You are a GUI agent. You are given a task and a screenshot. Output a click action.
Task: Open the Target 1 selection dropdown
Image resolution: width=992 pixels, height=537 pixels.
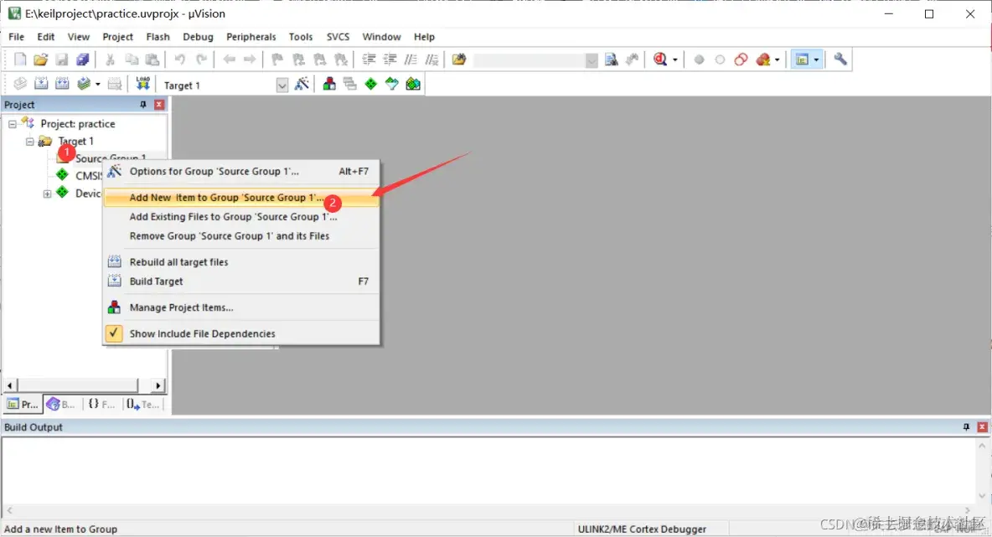coord(282,85)
